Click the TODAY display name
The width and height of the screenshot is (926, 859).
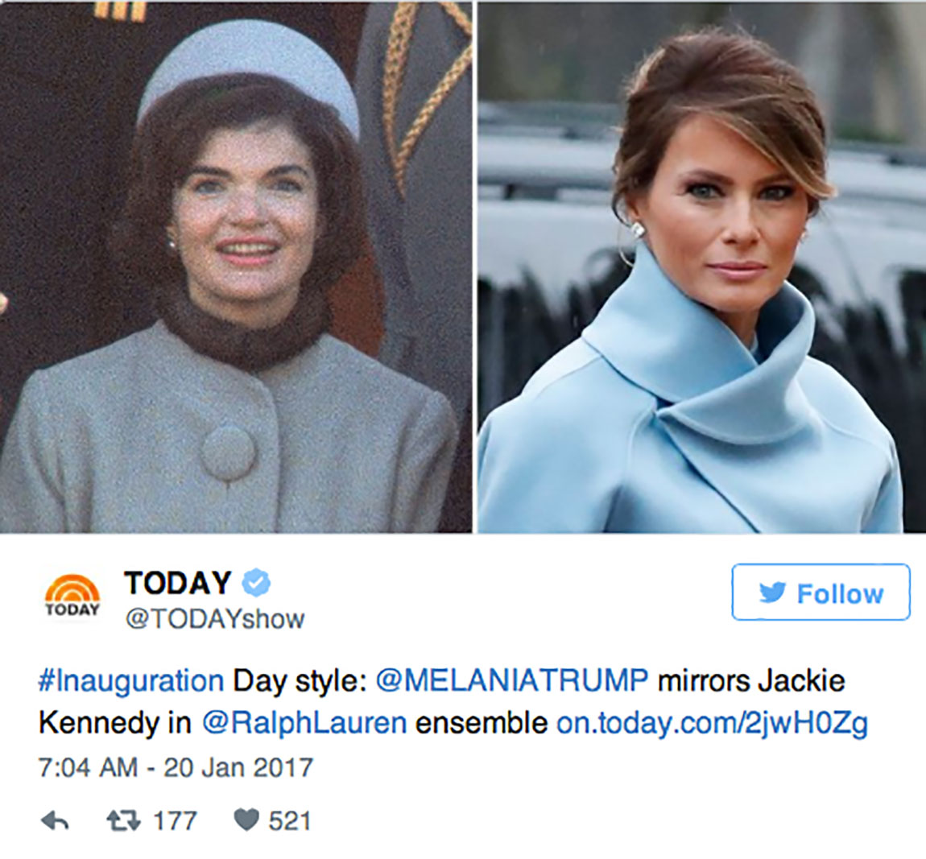click(178, 583)
